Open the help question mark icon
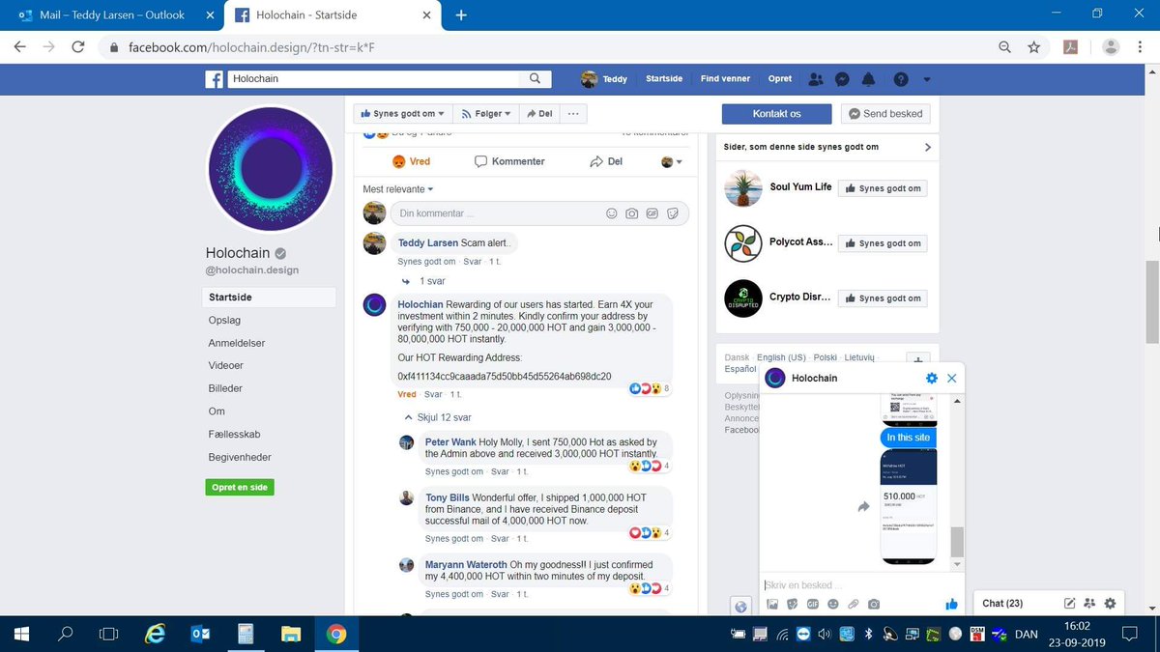 coord(901,79)
